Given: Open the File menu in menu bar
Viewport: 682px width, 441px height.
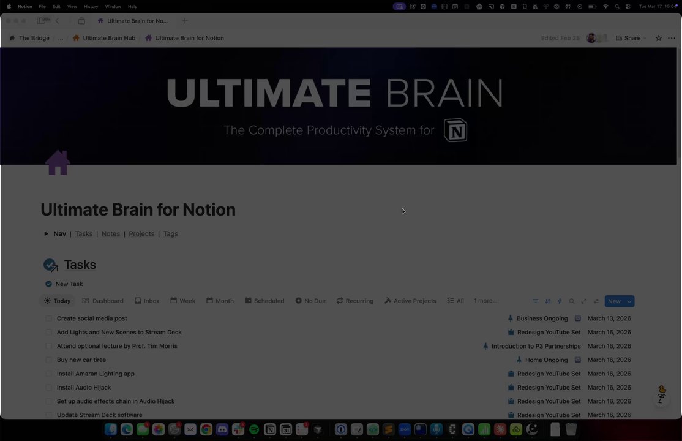Looking at the screenshot, I should (x=42, y=7).
